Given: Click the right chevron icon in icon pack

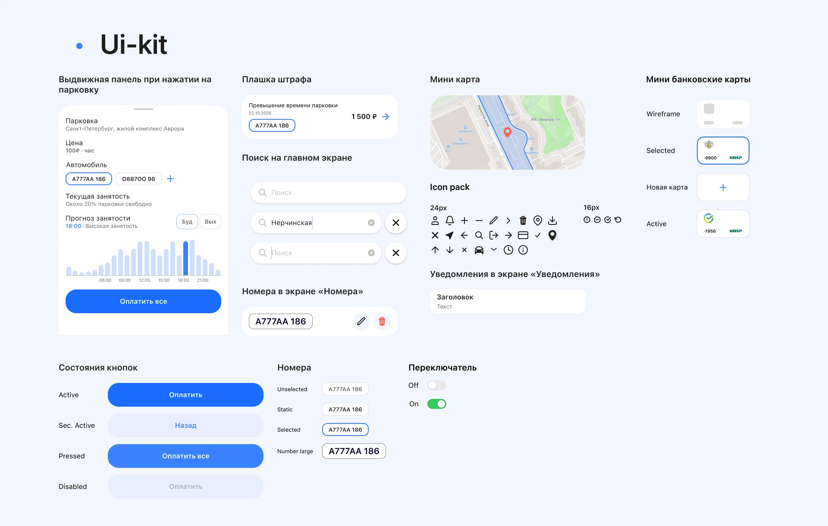Looking at the screenshot, I should point(508,221).
